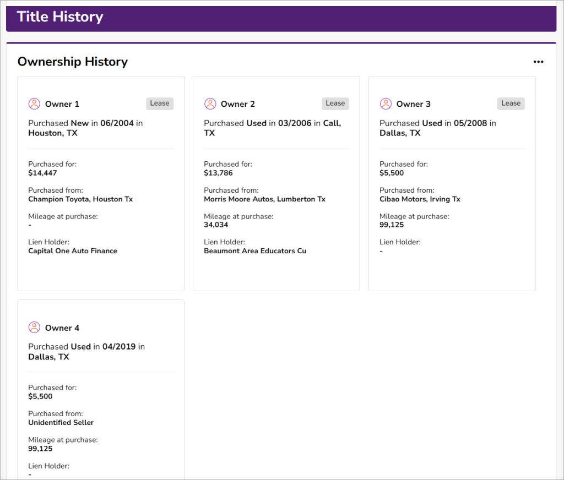The height and width of the screenshot is (480, 564).
Task: Click Morris Moore Autos, Lumberton Tx
Action: tap(265, 199)
